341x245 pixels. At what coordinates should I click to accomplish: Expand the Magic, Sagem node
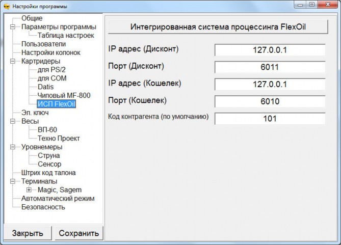coord(29,190)
